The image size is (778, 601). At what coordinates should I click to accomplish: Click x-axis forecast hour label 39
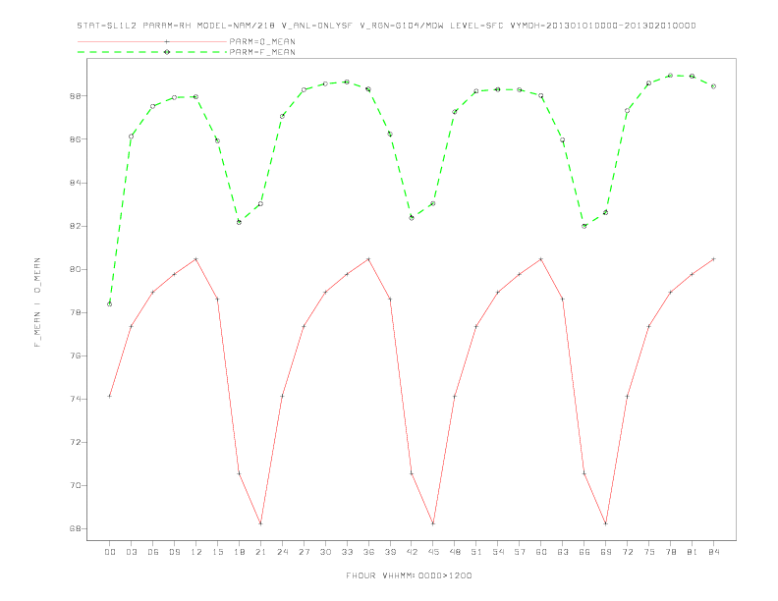tap(390, 552)
